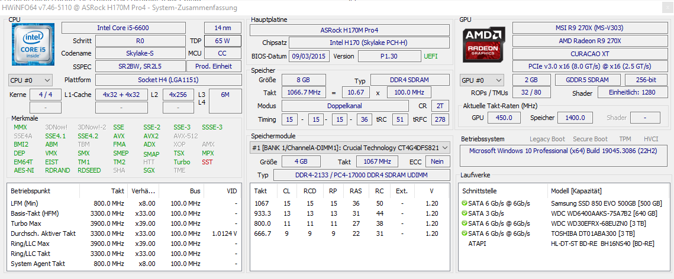Click the DDR4 SDRAM memory type field
Image resolution: width=674 pixels, height=279 pixels.
click(410, 80)
